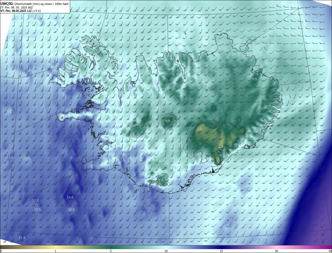This screenshot has height=253, width=332.
Task: Click the colour scale tick label 10
Action: pyautogui.click(x=166, y=251)
